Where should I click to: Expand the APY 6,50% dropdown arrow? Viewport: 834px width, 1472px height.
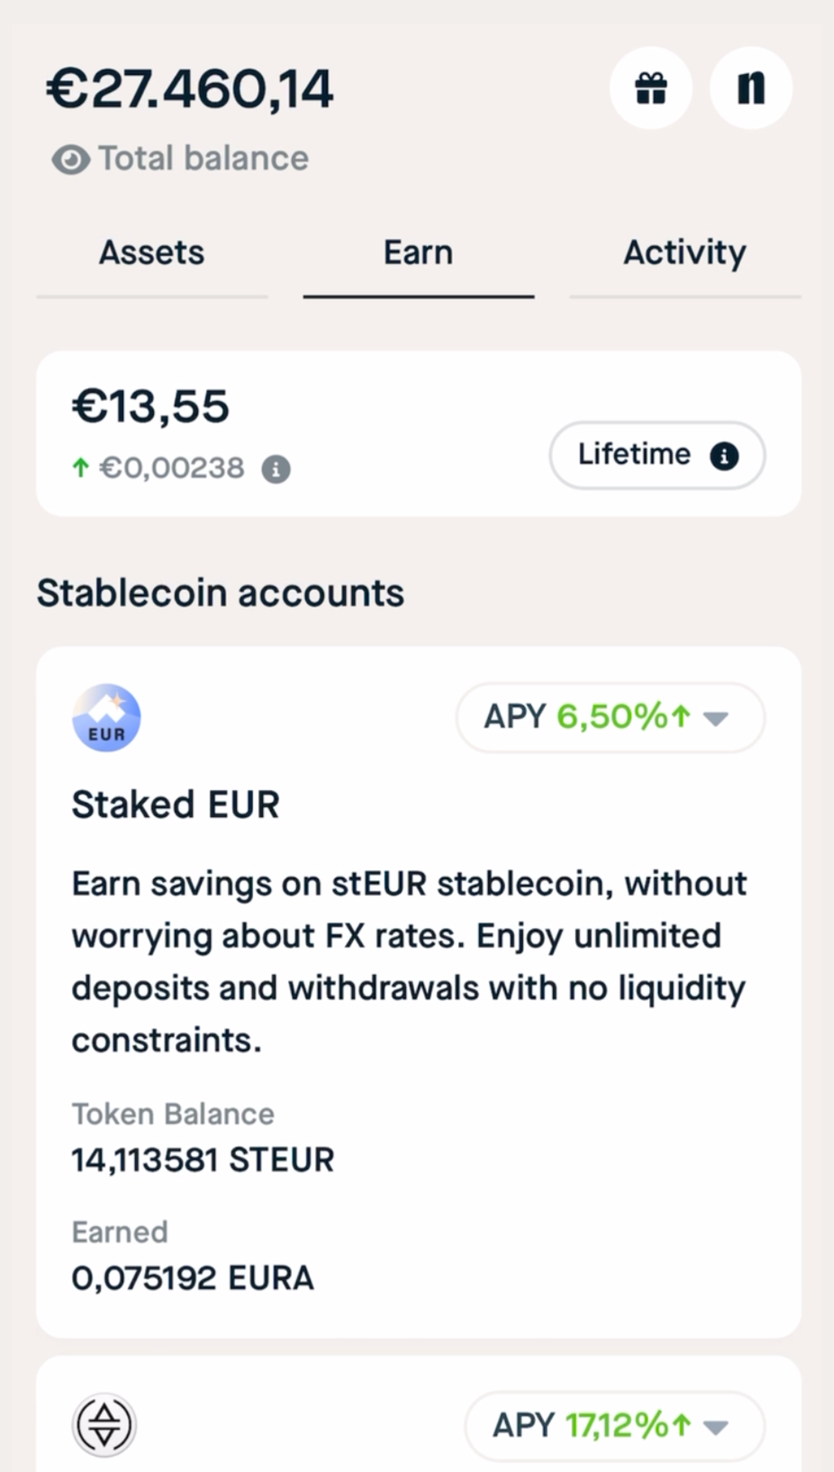[716, 719]
